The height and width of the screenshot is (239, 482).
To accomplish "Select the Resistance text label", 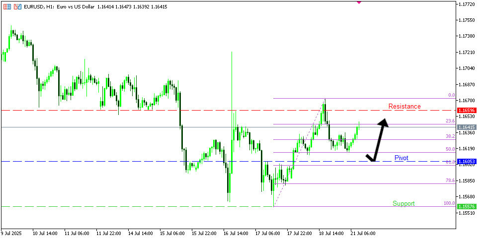I will tap(404, 107).
